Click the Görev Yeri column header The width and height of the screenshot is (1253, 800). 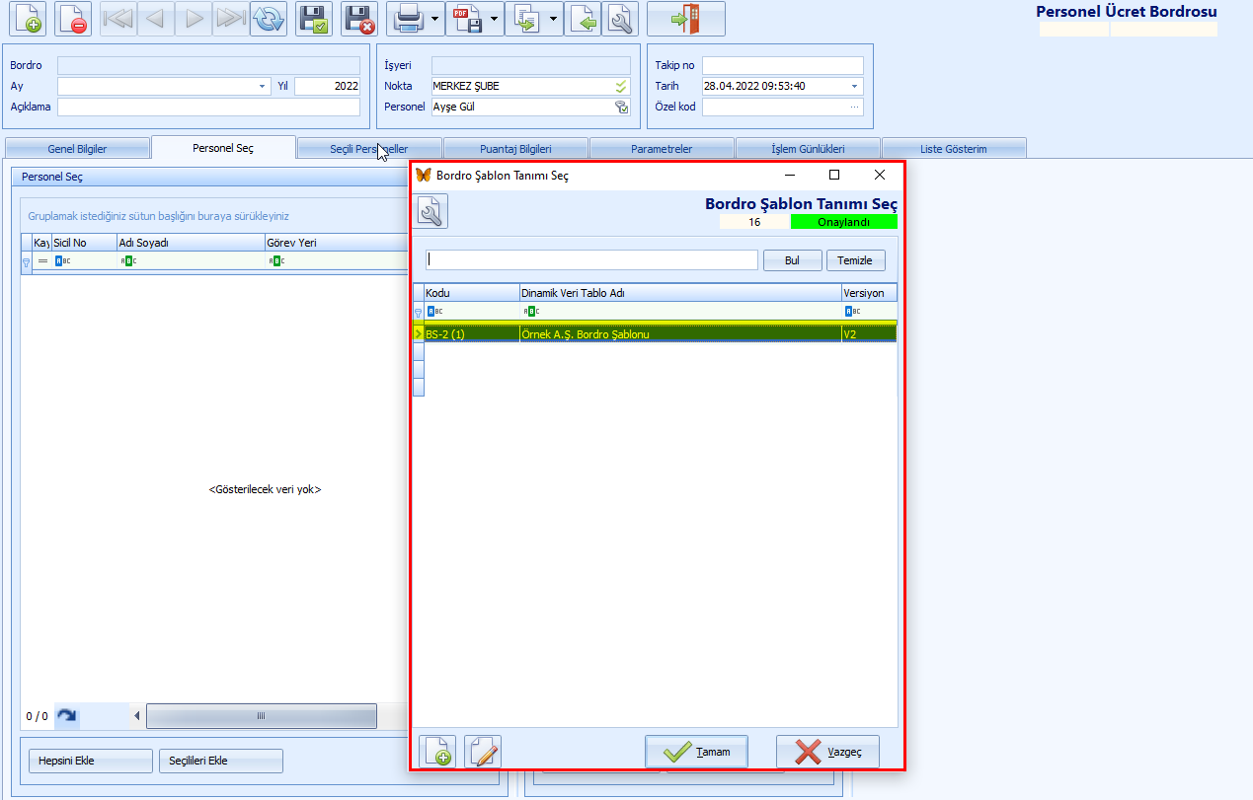(x=336, y=243)
